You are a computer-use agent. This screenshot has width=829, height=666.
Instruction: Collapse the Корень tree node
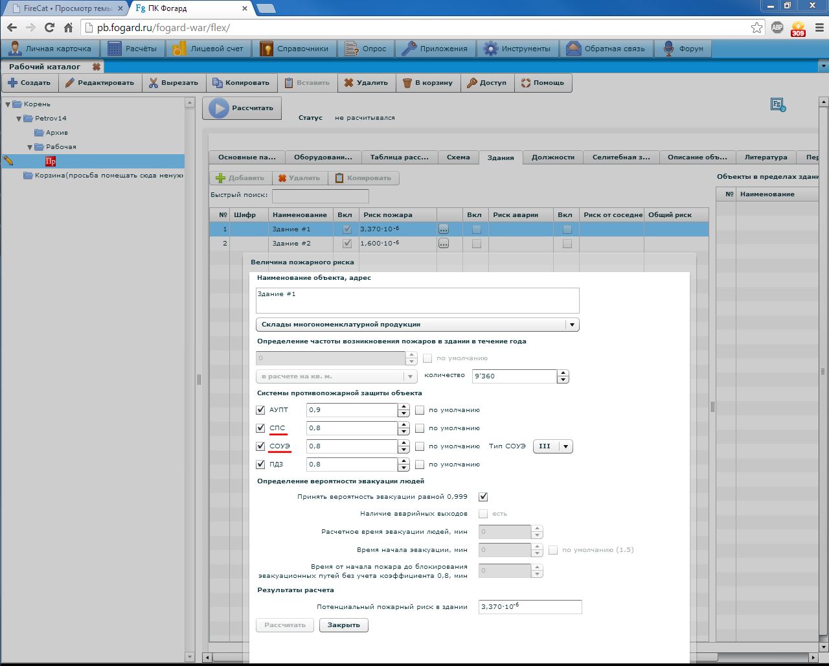[x=8, y=104]
